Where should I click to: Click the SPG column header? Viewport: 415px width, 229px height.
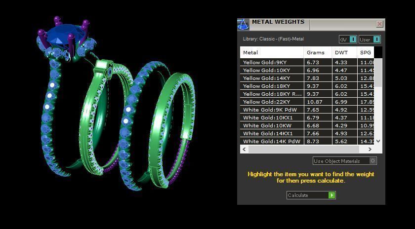click(366, 52)
